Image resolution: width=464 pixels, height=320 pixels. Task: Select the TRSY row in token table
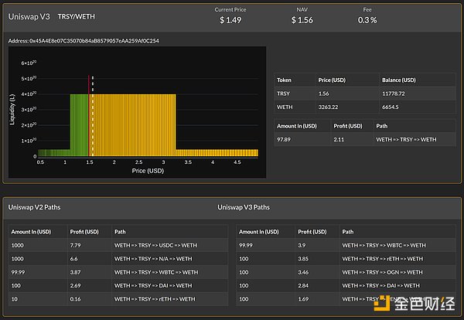pyautogui.click(x=365, y=93)
